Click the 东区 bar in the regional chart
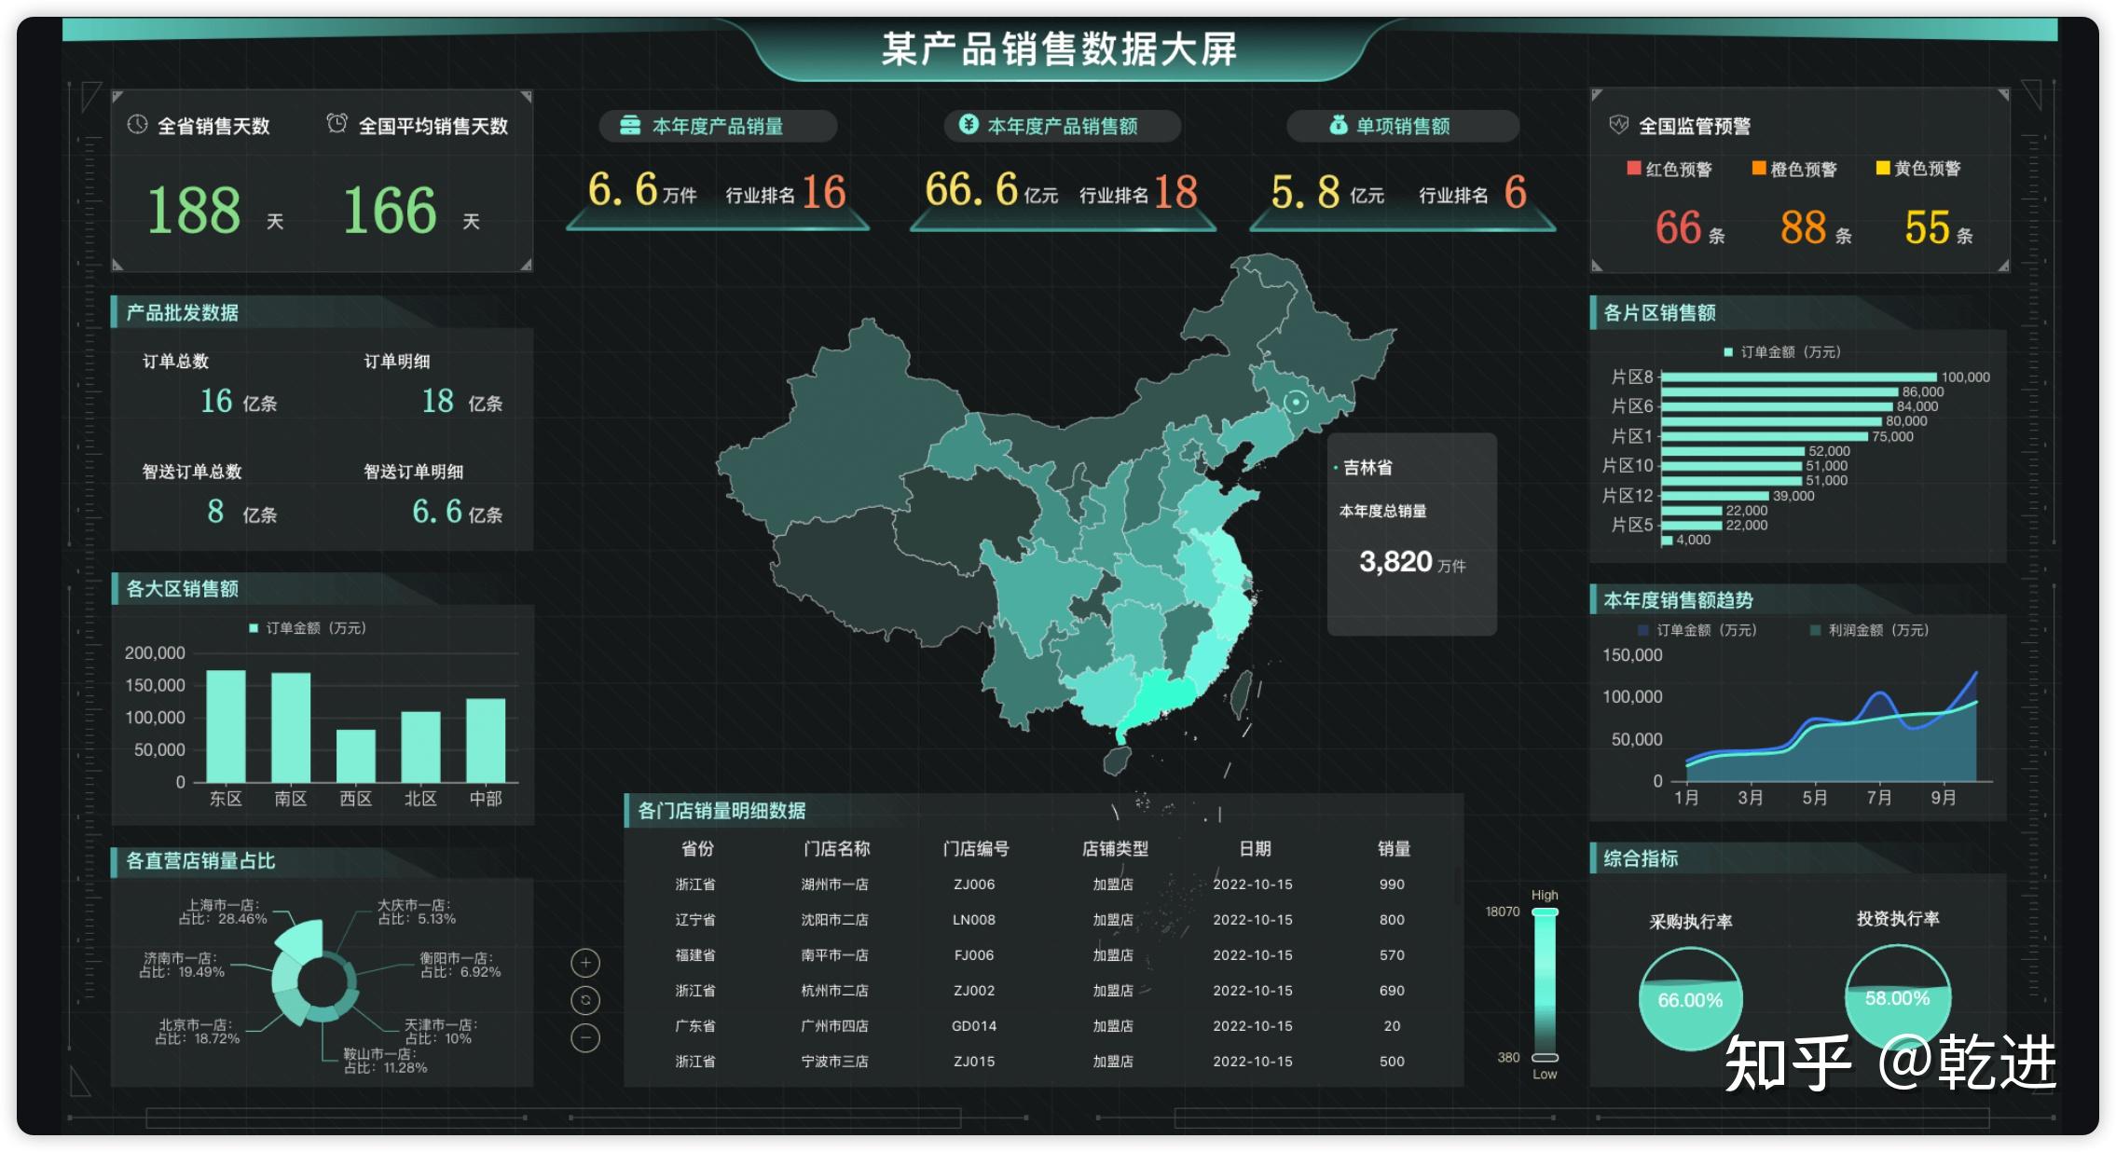2116x1152 pixels. click(226, 726)
